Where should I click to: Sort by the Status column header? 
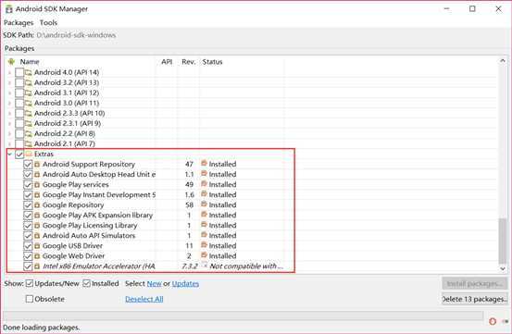(212, 62)
